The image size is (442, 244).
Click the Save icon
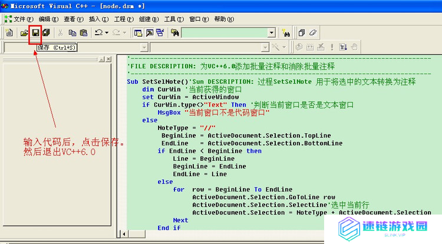pyautogui.click(x=35, y=33)
